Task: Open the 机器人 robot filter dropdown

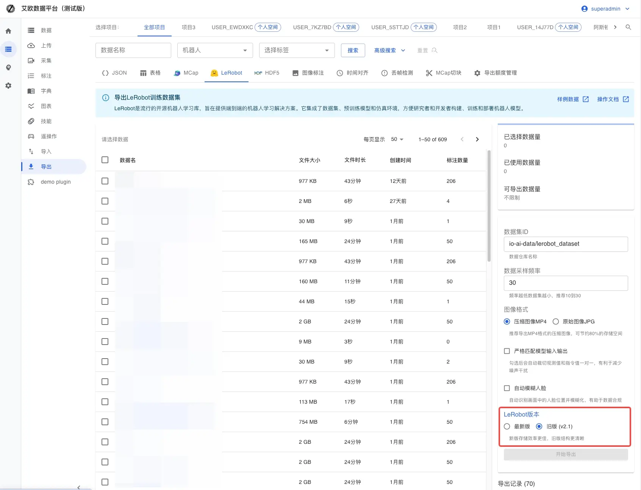Action: pyautogui.click(x=215, y=50)
